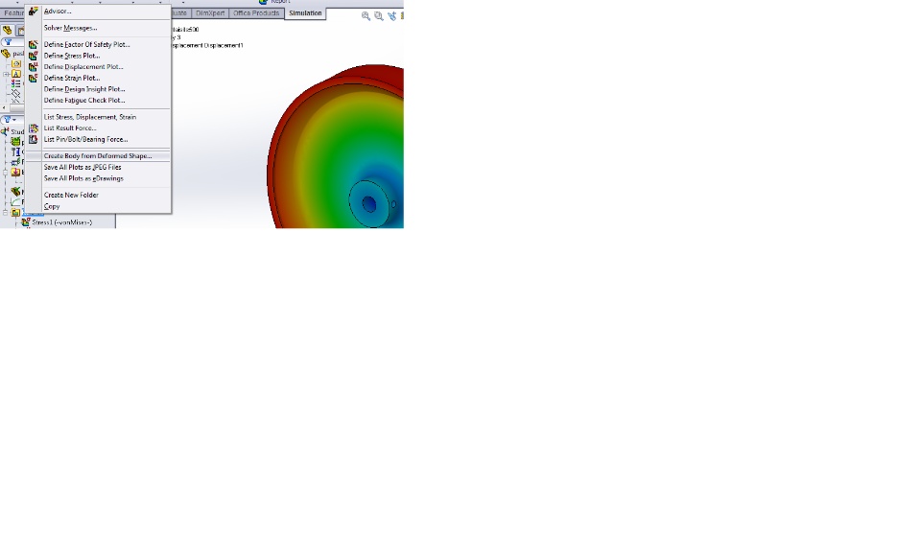
Task: Click the filter icon in FeatureManager tree
Action: click(8, 42)
